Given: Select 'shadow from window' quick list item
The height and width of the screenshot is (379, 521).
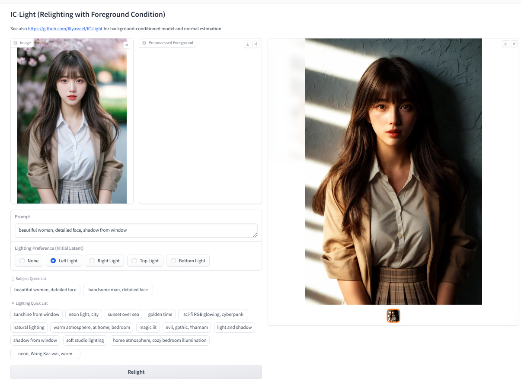Looking at the screenshot, I should 35,340.
